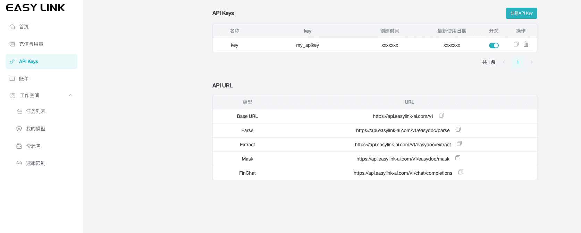Open 任务列表 task list

point(36,111)
